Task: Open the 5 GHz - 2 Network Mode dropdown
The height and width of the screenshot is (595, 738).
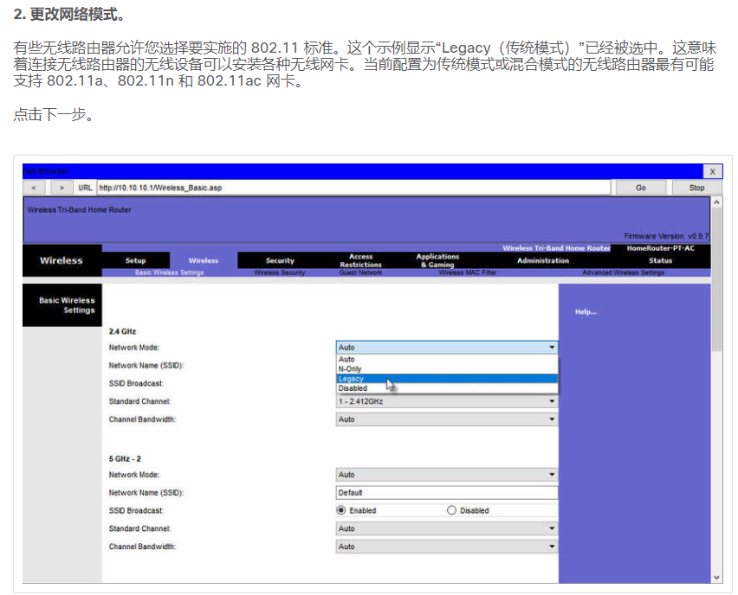Action: click(x=446, y=475)
